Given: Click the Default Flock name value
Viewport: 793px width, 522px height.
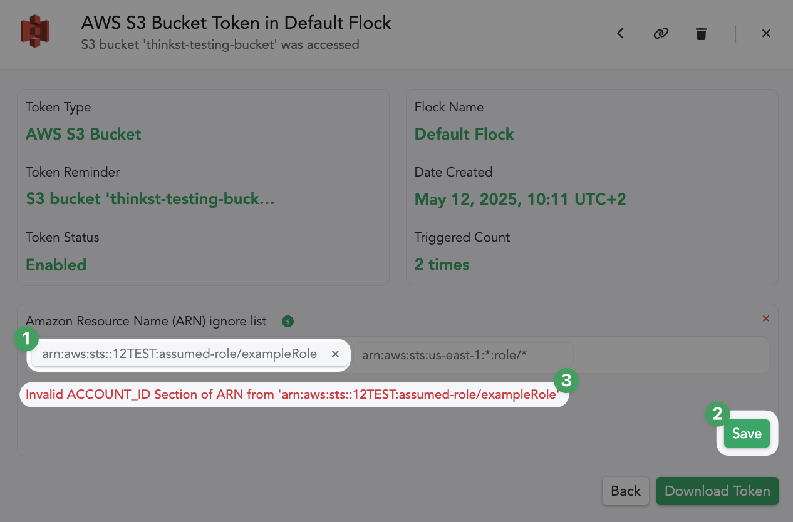Looking at the screenshot, I should tap(464, 134).
